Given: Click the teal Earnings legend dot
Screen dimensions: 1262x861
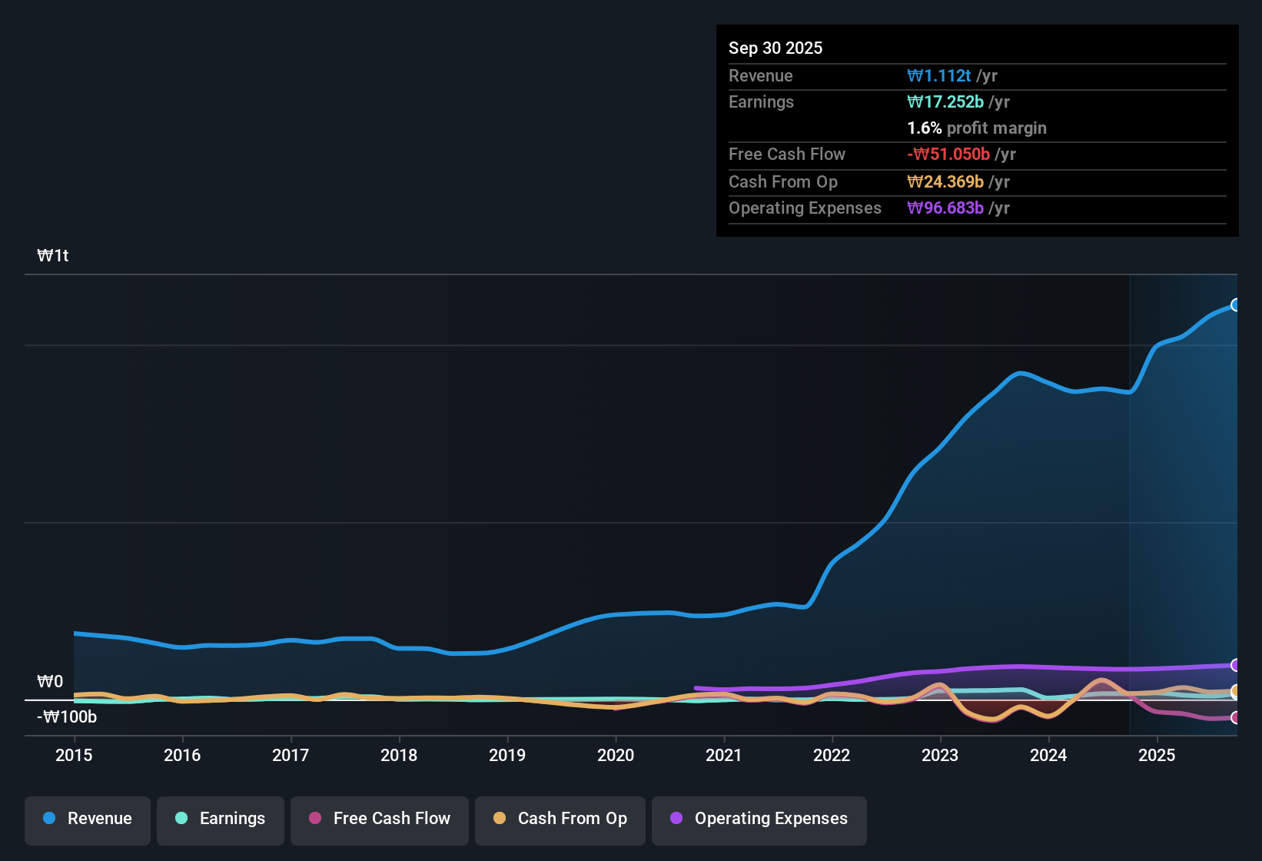Looking at the screenshot, I should click(x=181, y=819).
